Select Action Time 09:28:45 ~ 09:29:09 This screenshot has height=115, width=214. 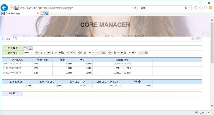[x=122, y=64]
